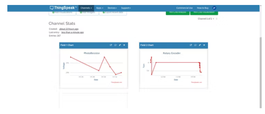This screenshot has width=265, height=114.
Task: Expand the Devices dropdown menu
Action: tap(112, 8)
